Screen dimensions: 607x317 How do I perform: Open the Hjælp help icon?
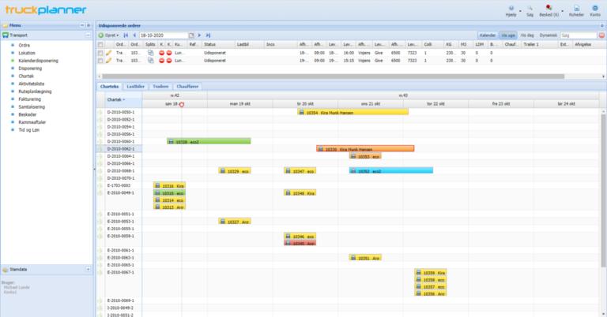[x=510, y=7]
